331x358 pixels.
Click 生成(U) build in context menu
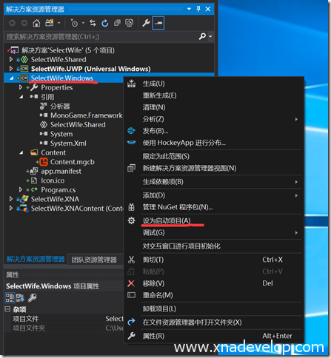point(214,84)
